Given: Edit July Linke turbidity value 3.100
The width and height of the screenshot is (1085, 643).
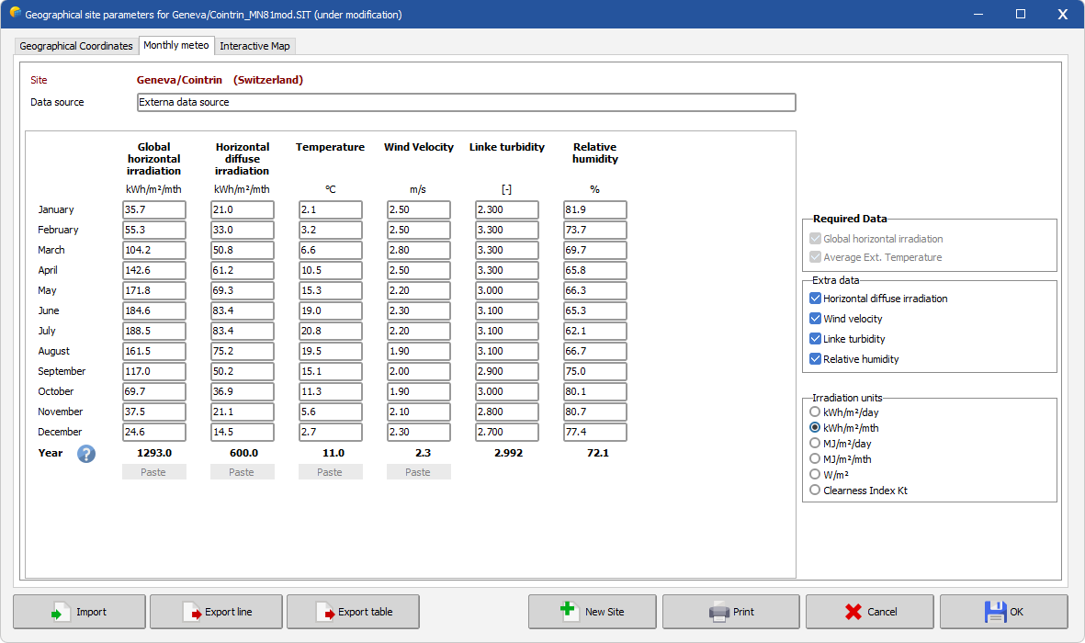Looking at the screenshot, I should click(506, 331).
